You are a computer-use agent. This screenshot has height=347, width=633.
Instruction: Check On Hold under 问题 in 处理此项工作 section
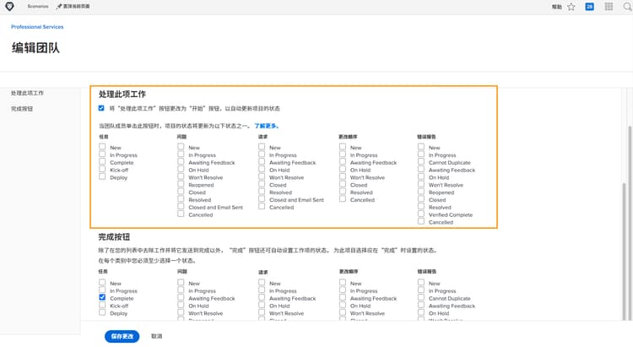(x=181, y=169)
